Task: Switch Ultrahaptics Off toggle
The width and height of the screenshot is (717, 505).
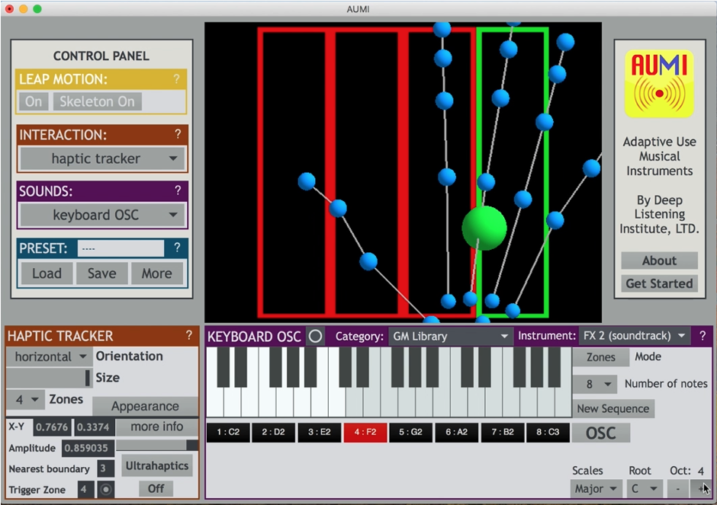Action: (156, 488)
